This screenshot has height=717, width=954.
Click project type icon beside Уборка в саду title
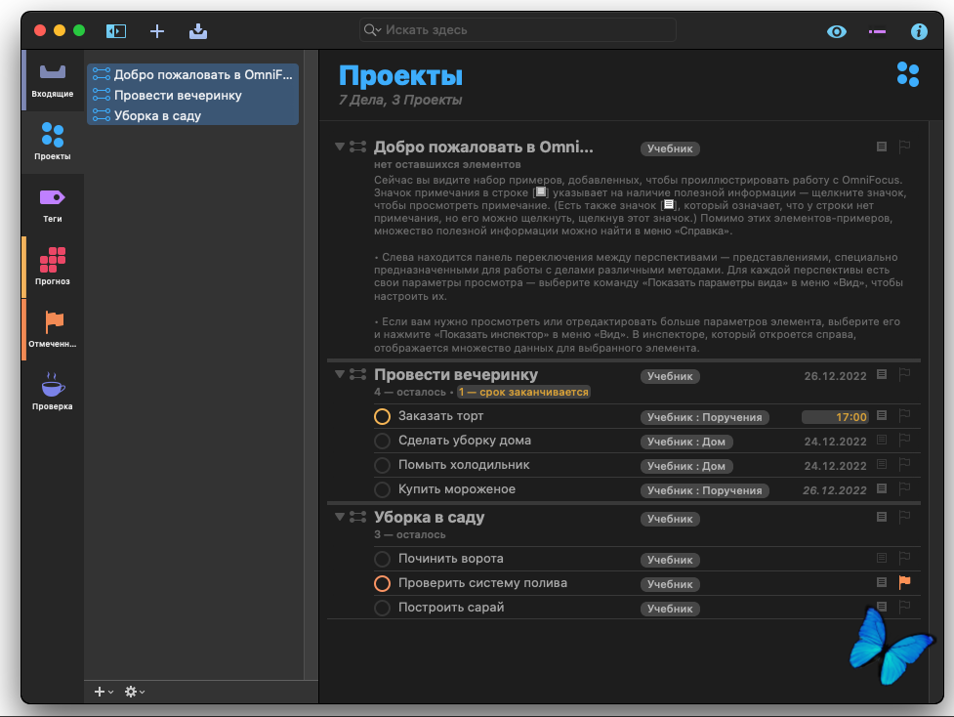[357, 517]
